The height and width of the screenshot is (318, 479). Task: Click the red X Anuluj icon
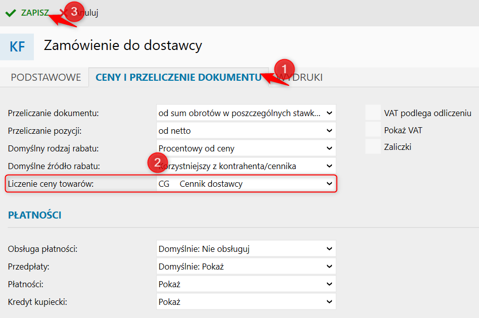click(x=63, y=13)
